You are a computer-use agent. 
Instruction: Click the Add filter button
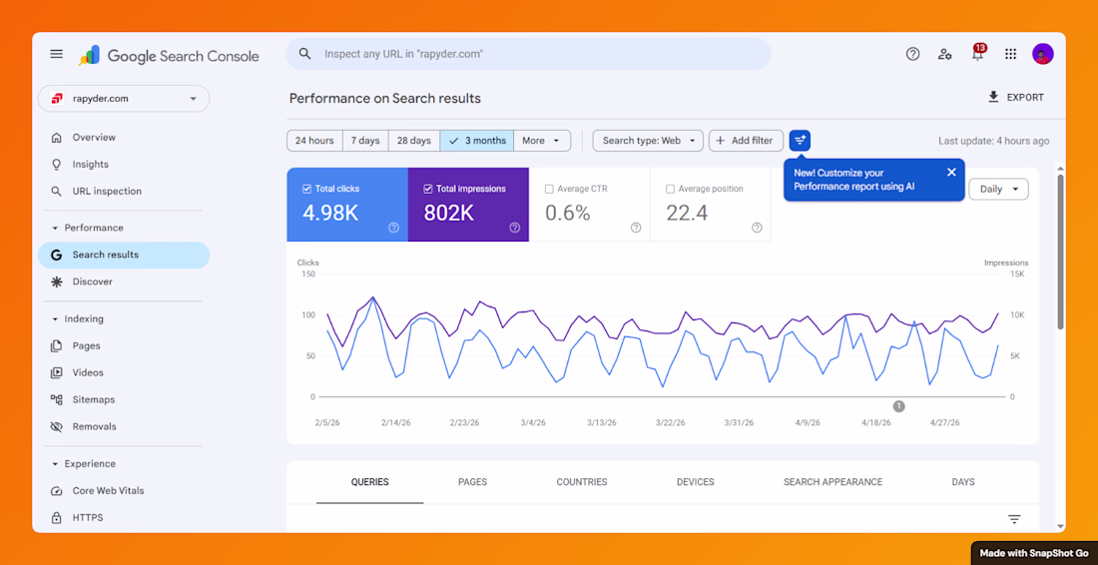746,141
